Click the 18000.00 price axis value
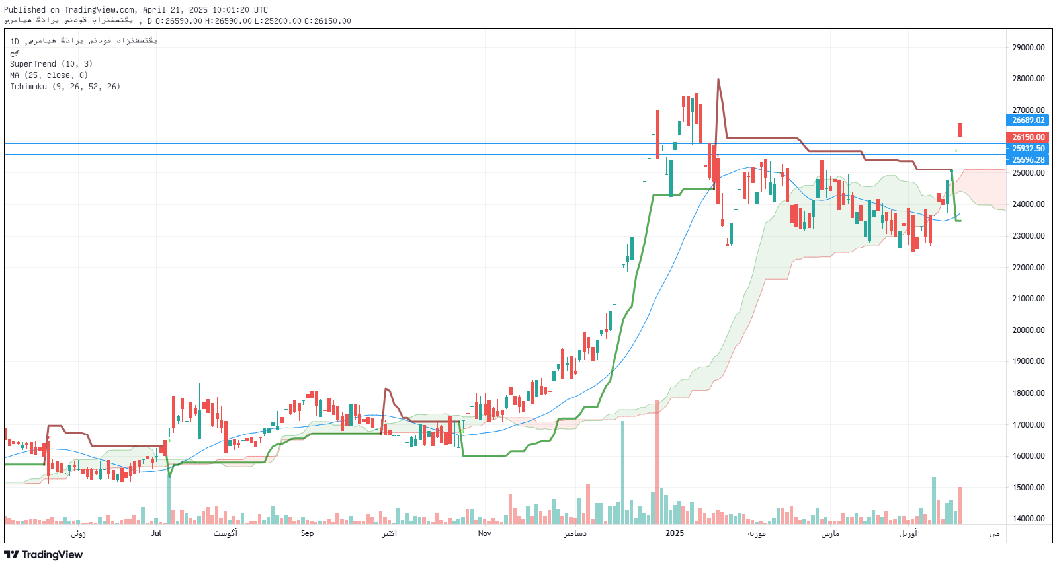Viewport: 1057px width, 567px height. tap(1029, 393)
